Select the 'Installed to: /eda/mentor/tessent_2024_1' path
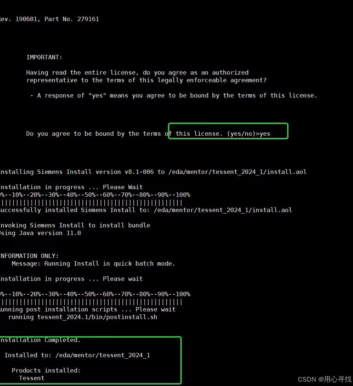The height and width of the screenshot is (386, 353). 77,355
